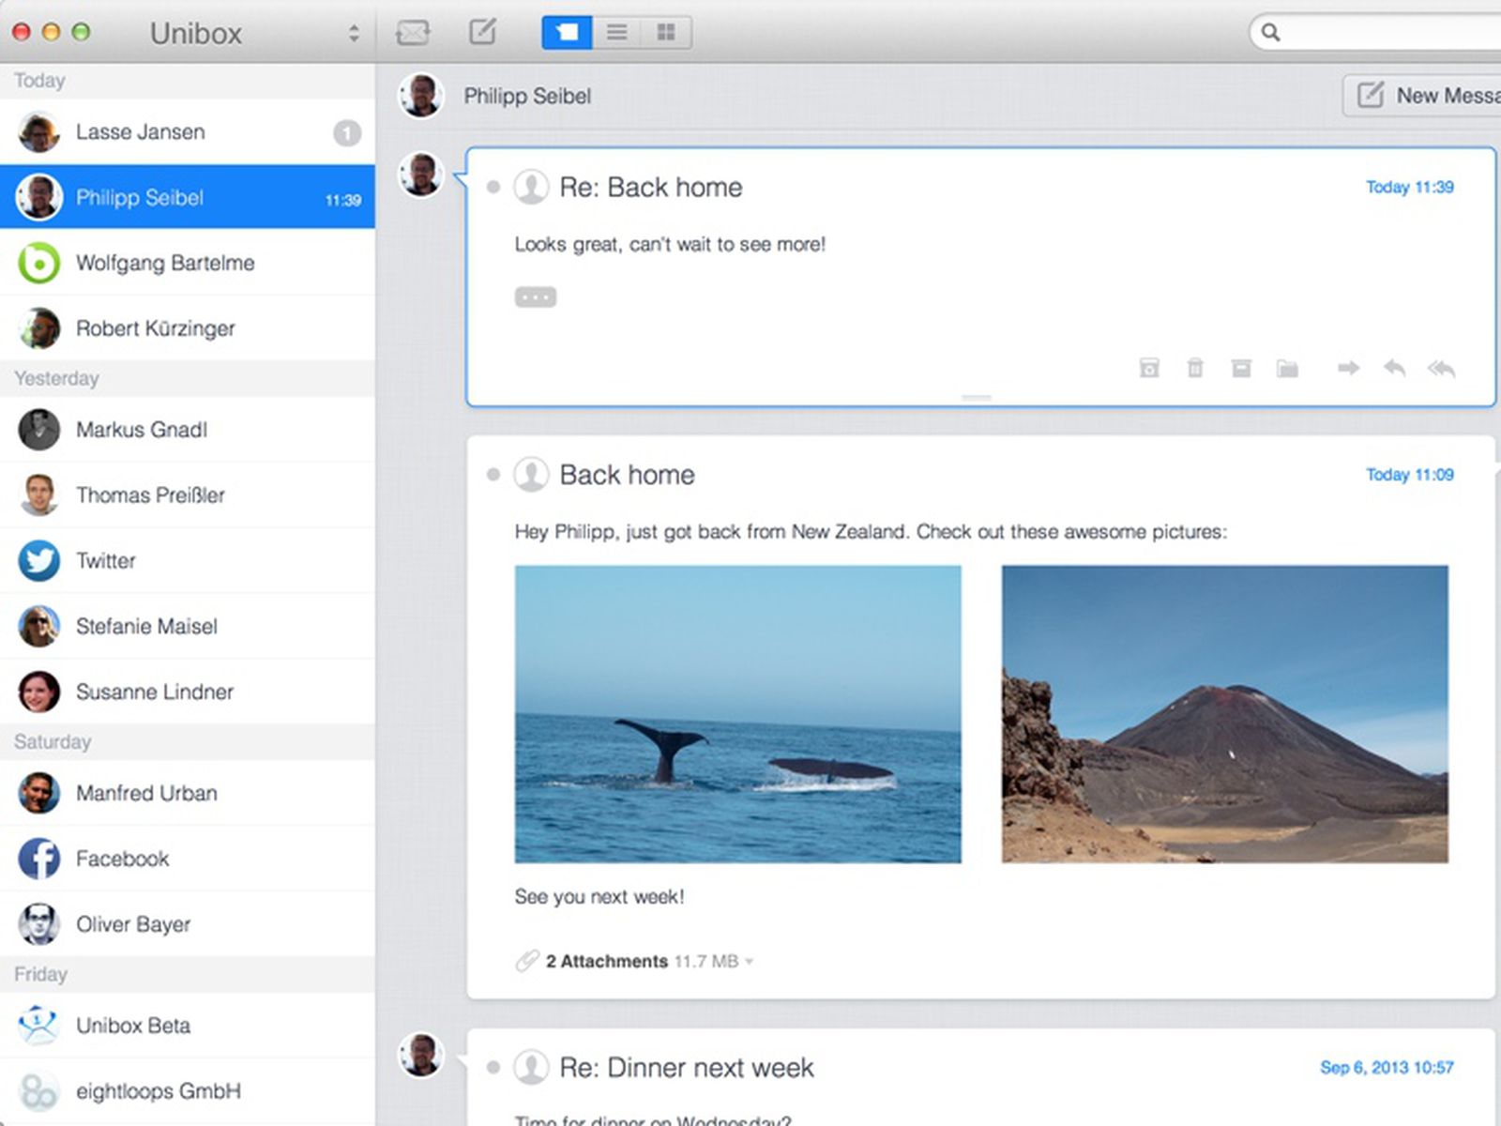
Task: Switch to the list view mode button
Action: 616,33
